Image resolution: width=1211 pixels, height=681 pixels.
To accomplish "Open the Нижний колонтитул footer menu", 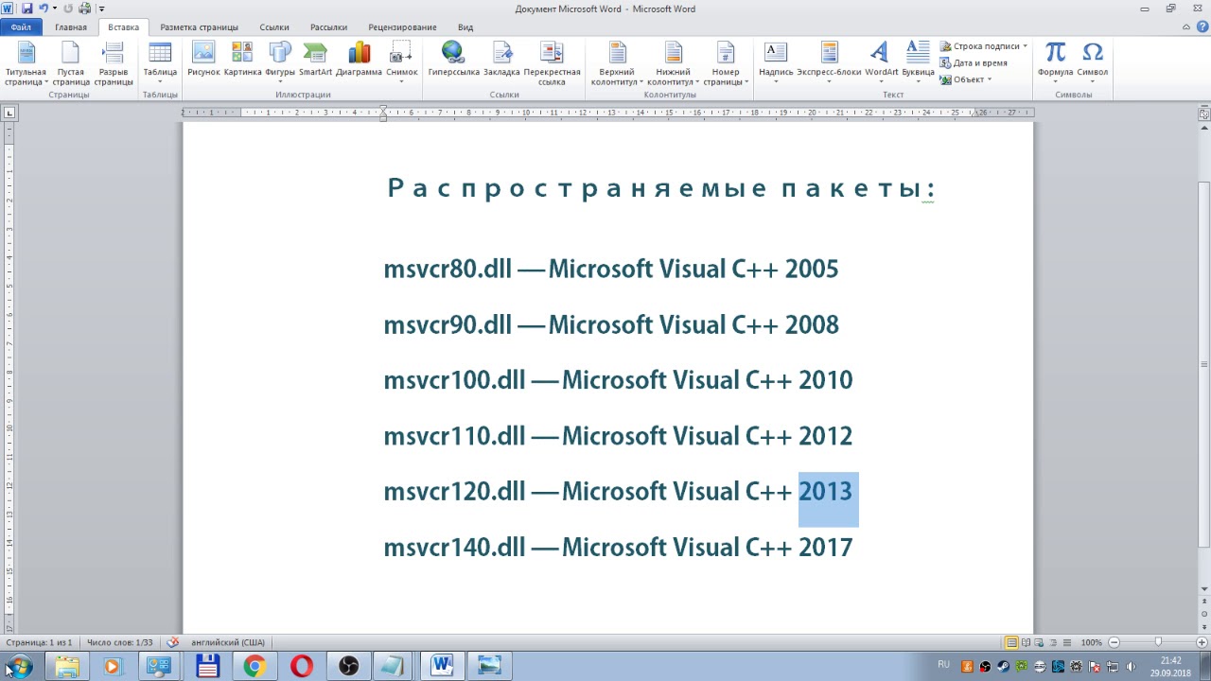I will [673, 63].
